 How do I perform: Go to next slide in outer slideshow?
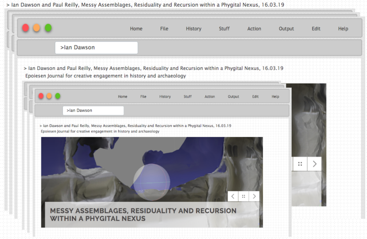(314, 164)
